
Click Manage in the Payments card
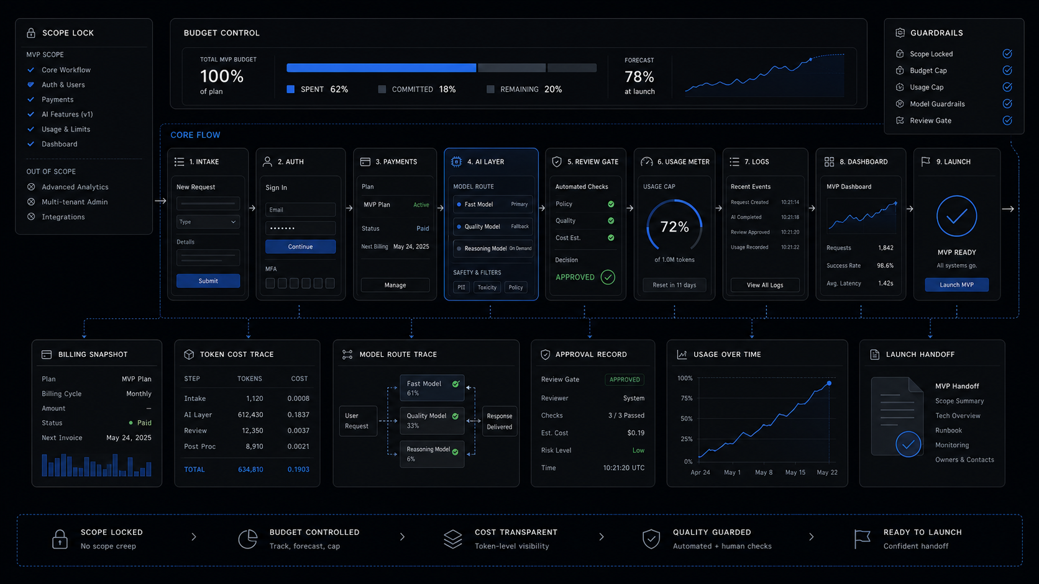(395, 285)
